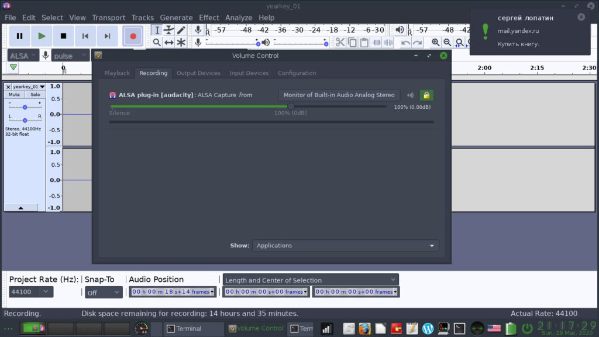Open the ALSA audio host dropdown
This screenshot has height=337, width=599.
[x=23, y=56]
